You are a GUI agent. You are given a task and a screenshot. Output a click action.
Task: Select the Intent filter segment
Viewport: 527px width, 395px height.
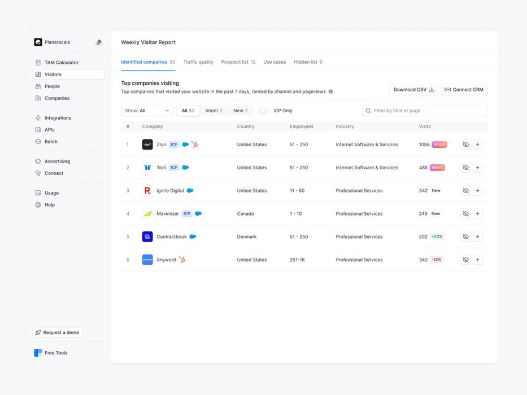[214, 111]
